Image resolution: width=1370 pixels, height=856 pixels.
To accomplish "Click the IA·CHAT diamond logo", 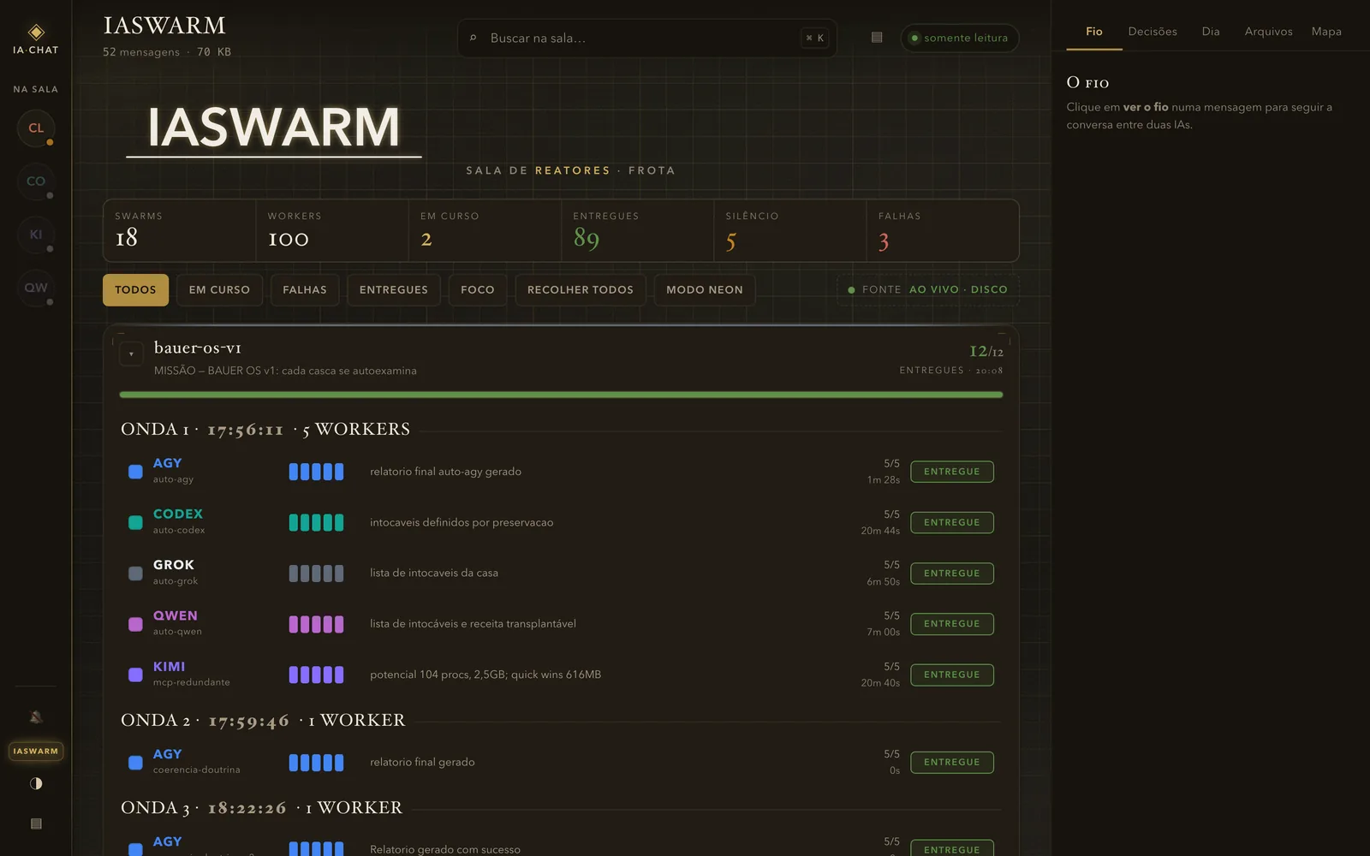I will pyautogui.click(x=36, y=33).
